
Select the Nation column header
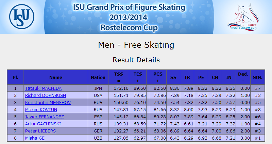[98, 77]
